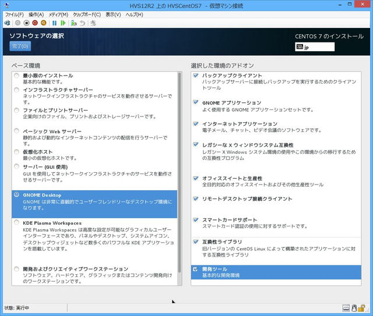Click the base environment list scrollbar

[180, 172]
